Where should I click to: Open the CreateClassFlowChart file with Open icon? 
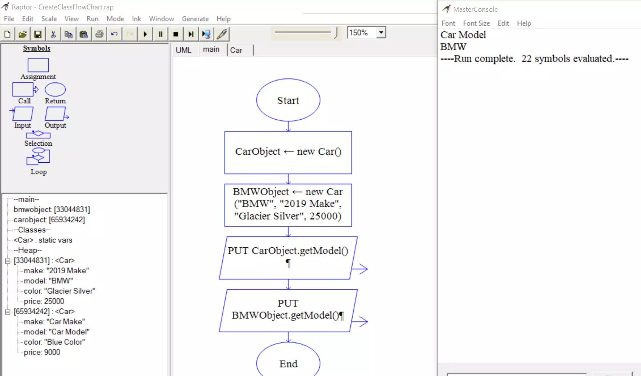[x=23, y=34]
